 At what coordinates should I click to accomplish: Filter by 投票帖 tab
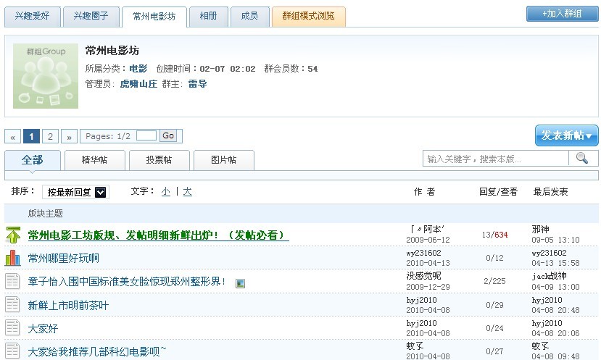click(x=159, y=159)
